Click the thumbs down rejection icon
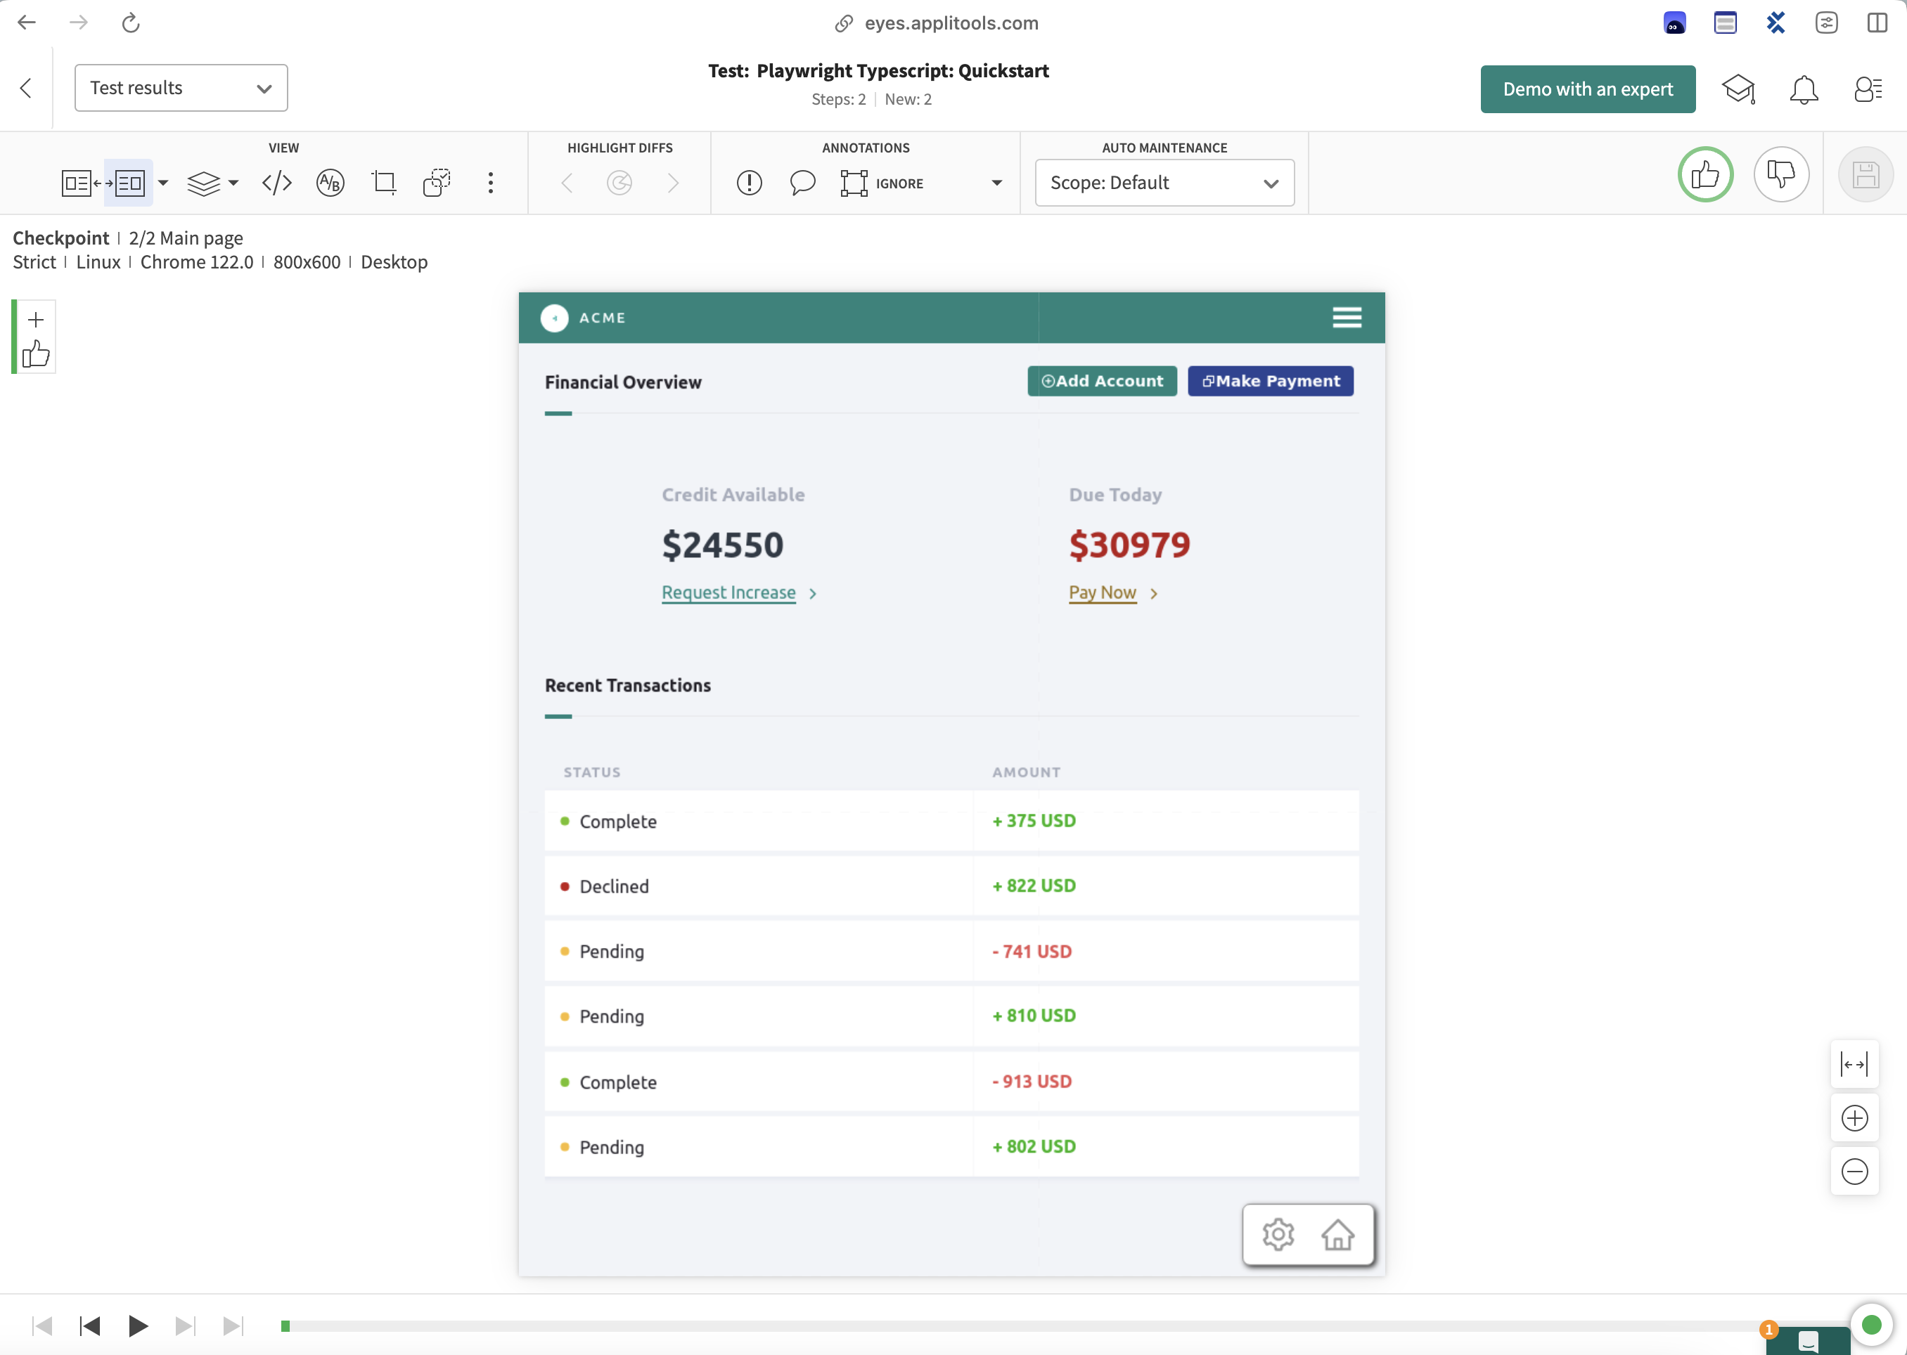The image size is (1907, 1355). coord(1781,173)
